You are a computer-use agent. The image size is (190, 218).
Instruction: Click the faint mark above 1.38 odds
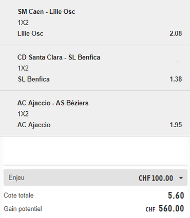[178, 61]
